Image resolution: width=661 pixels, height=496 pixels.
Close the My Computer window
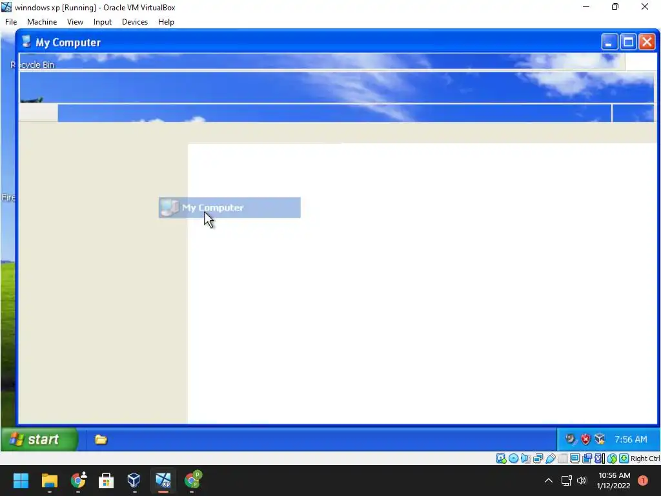coord(647,42)
